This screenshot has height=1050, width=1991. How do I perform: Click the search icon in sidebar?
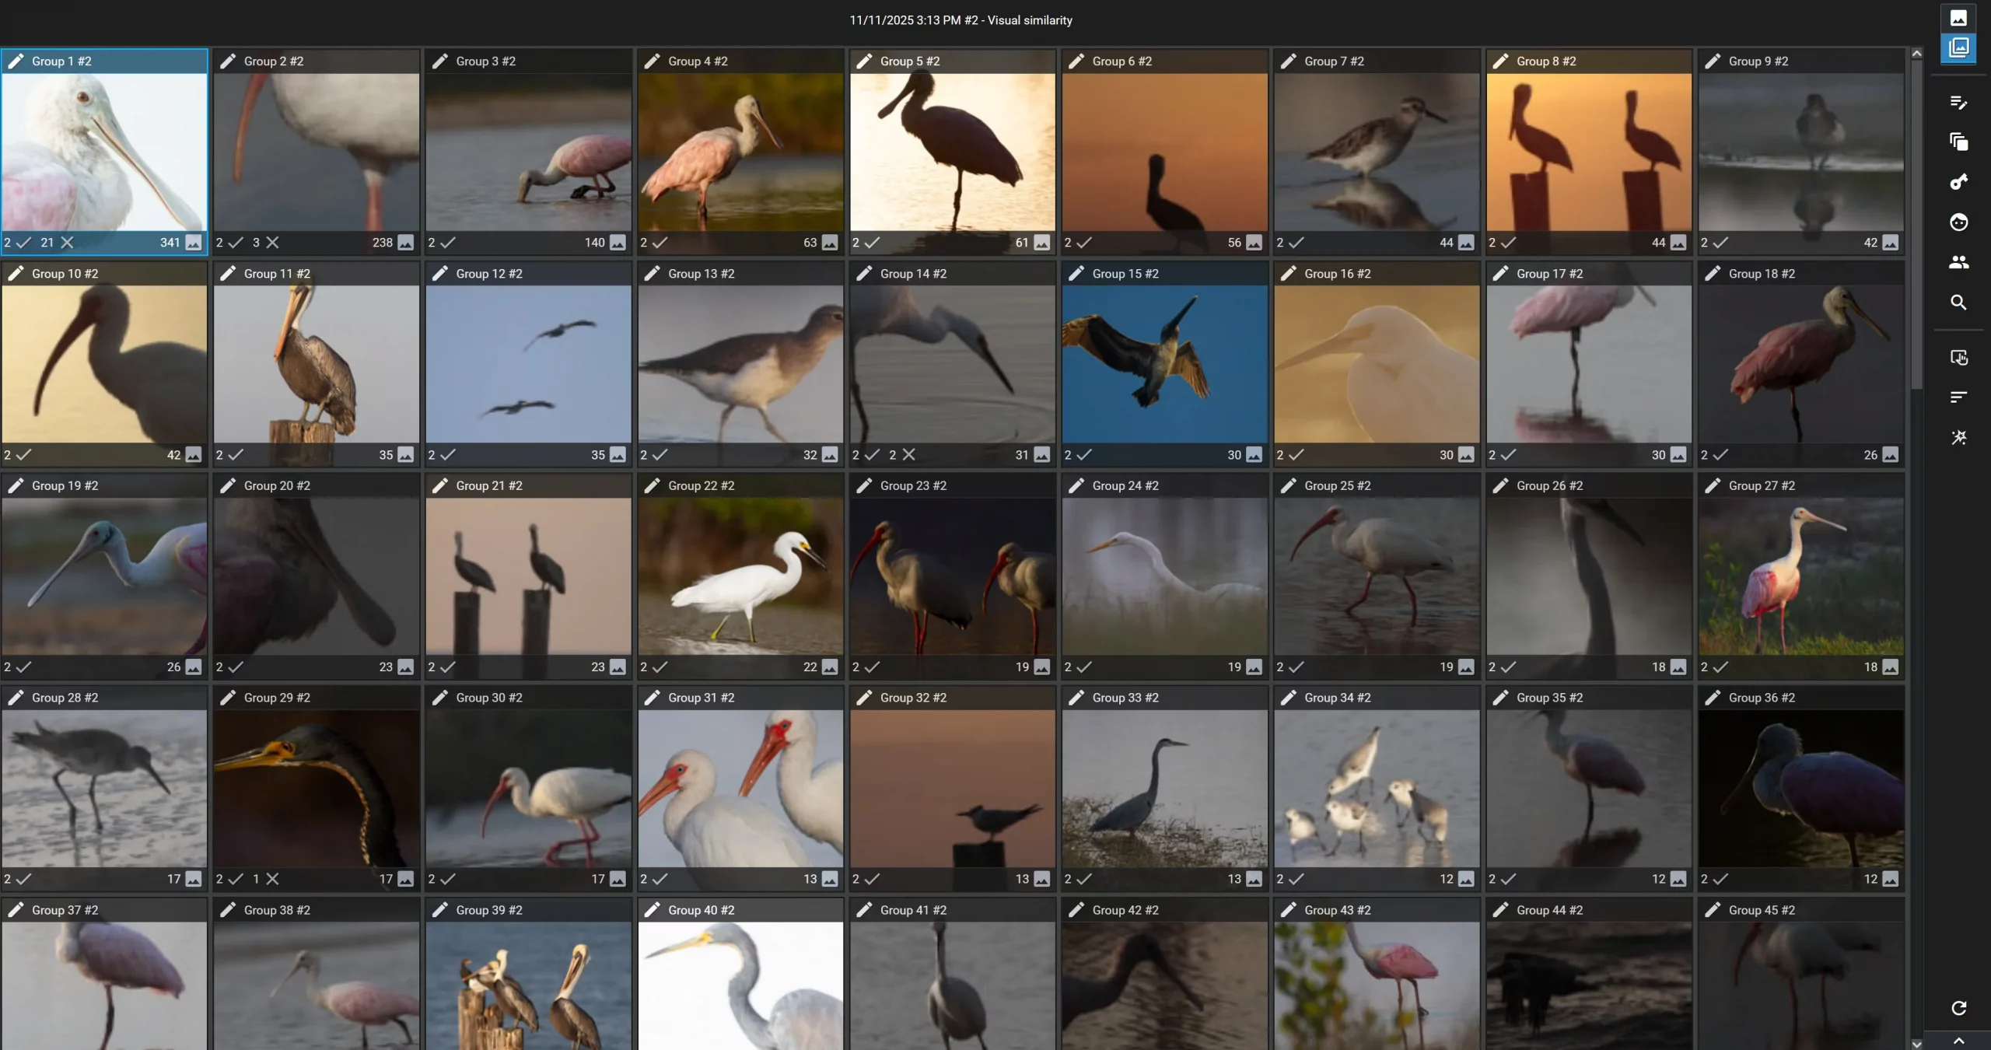coord(1959,303)
